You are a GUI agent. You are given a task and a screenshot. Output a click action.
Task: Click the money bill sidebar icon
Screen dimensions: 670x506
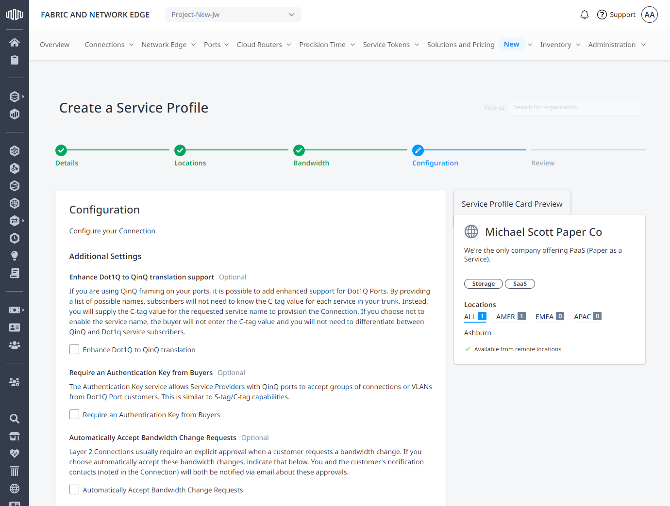tap(15, 310)
